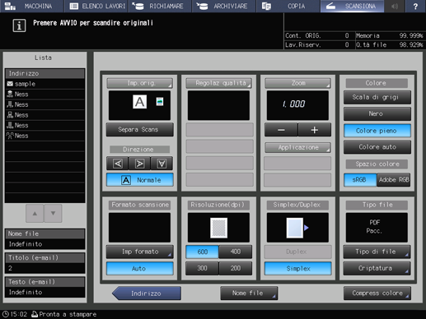
Task: Switch to the COPIA tab
Action: click(288, 6)
